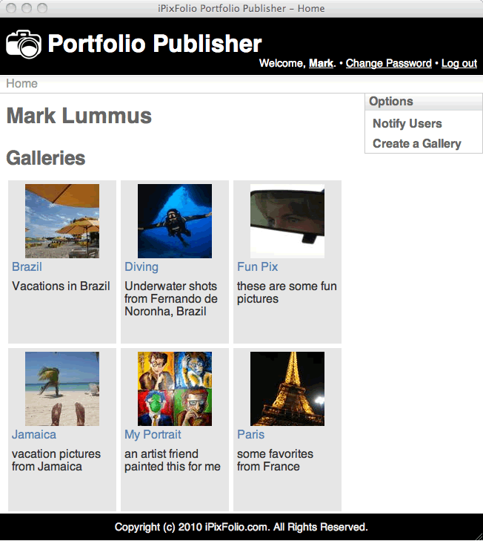Click the Jamaica title link
Image resolution: width=483 pixels, height=541 pixels.
click(x=34, y=434)
